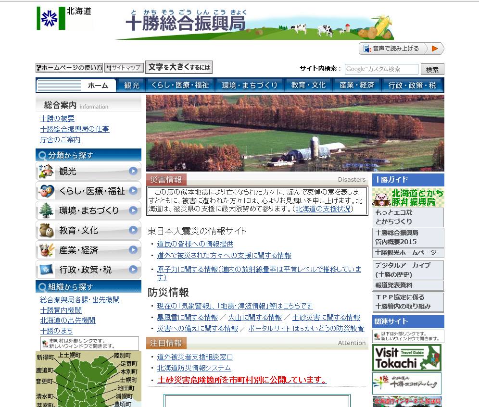Click the cow icon for 産業・経済
The image size is (479, 407).
46,250
